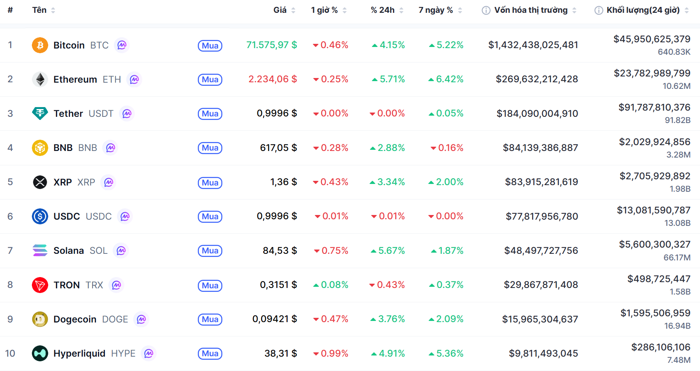Click the Tether logo icon

40,114
